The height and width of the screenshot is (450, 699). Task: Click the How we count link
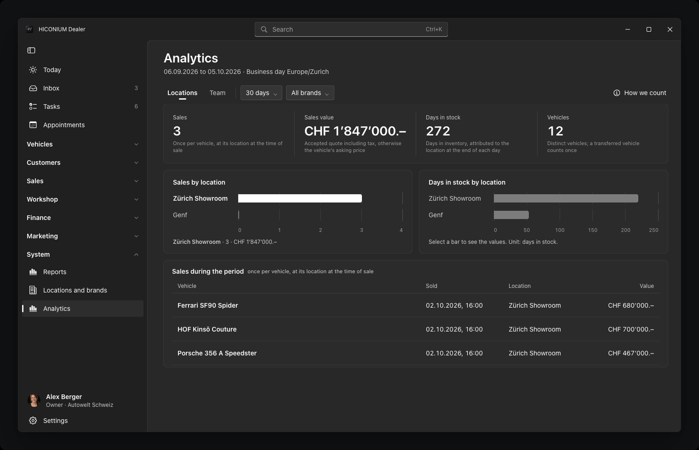640,93
